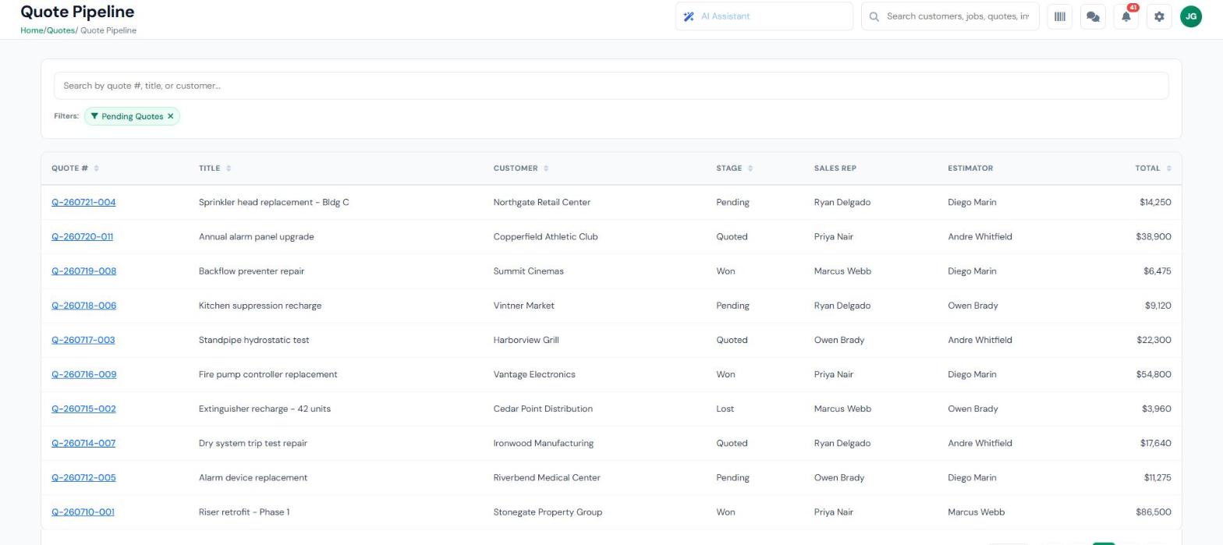Click sales rep Owen Brady in Harborview Grill row
This screenshot has width=1223, height=545.
coord(838,340)
